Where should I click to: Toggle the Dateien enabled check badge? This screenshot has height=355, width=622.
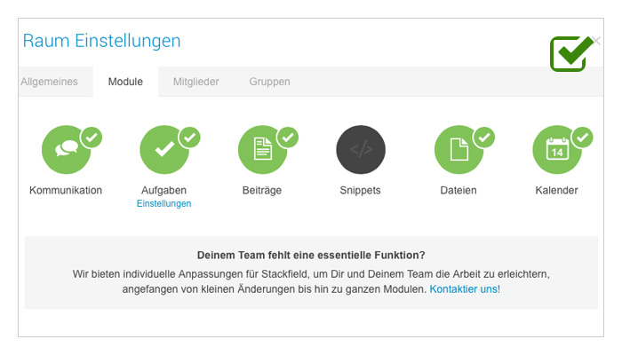pos(484,138)
